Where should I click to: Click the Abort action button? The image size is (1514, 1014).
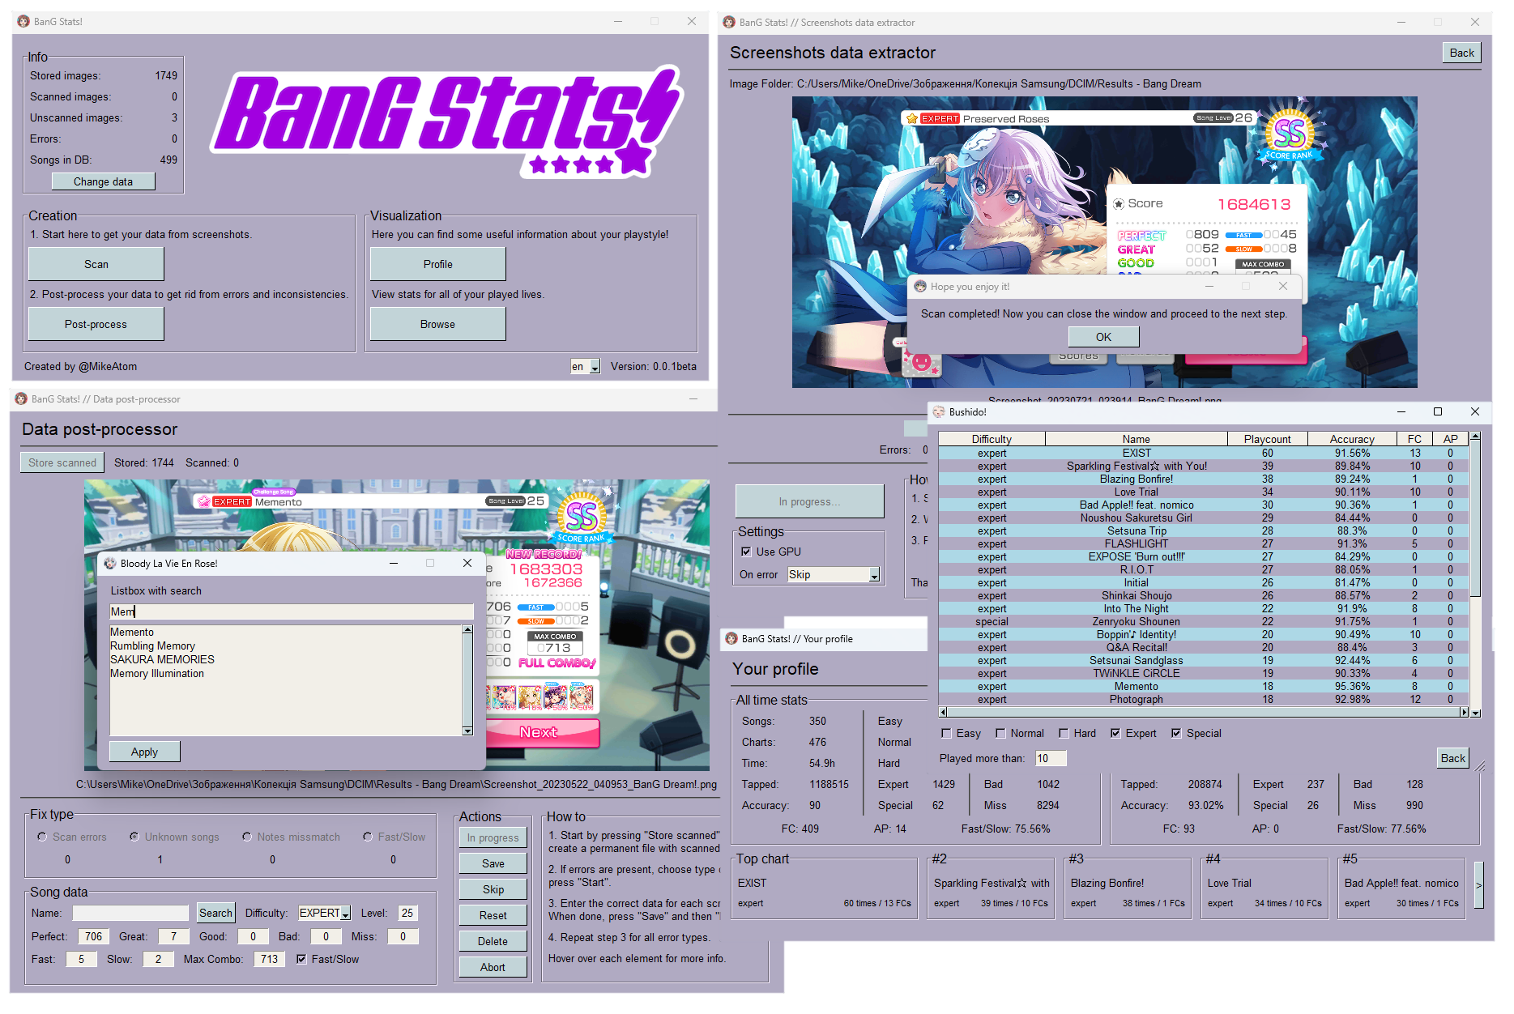[x=493, y=968]
